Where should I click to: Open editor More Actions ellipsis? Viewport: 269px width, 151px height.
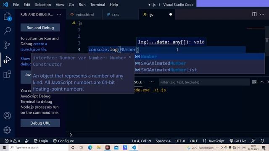pyautogui.click(x=262, y=14)
